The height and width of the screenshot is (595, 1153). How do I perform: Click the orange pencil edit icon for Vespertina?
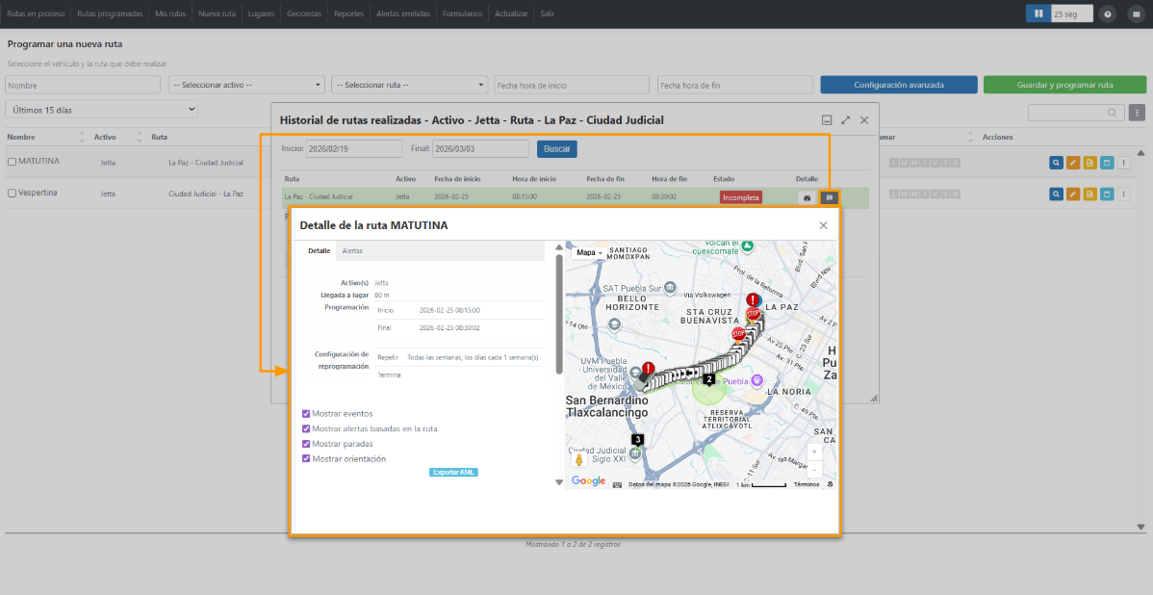coord(1073,194)
